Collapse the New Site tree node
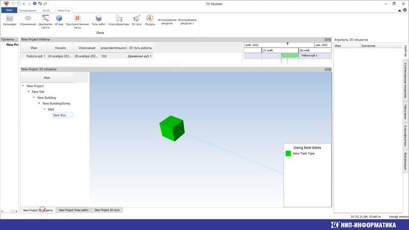Viewport: 409px width, 230px height. (x=28, y=92)
